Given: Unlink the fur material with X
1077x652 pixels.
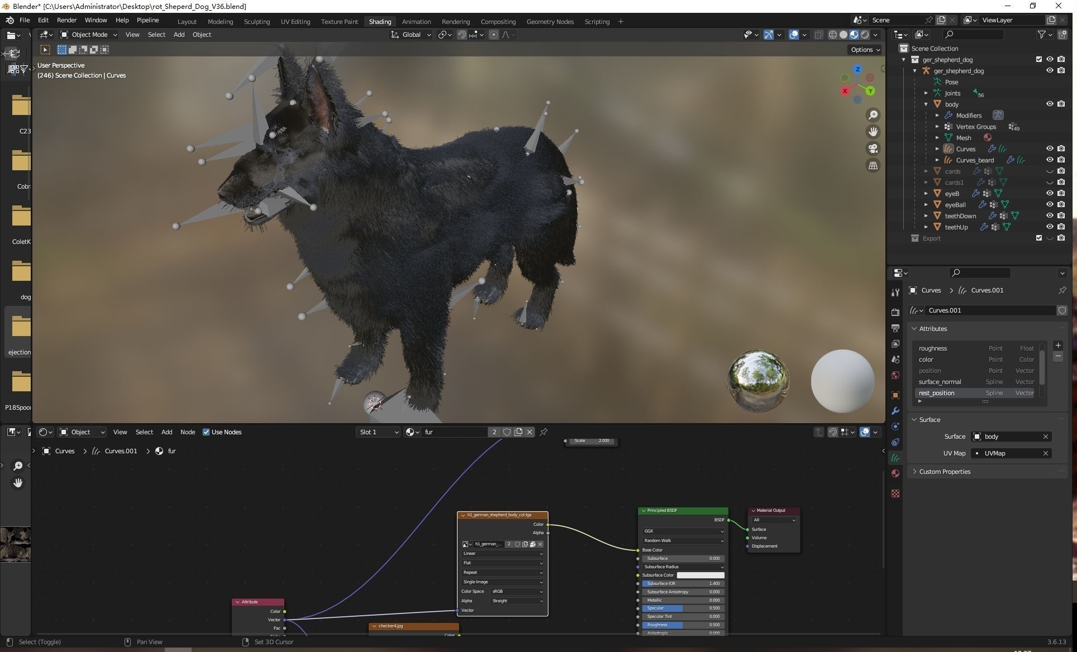Looking at the screenshot, I should click(530, 432).
